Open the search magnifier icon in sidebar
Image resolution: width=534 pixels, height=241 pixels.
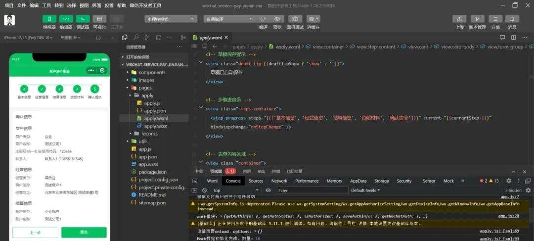[136, 38]
